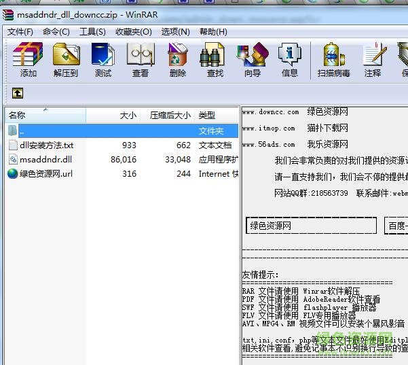Select the msaddndr.dll file
Screen dimensions: 408x365
pyautogui.click(x=46, y=159)
